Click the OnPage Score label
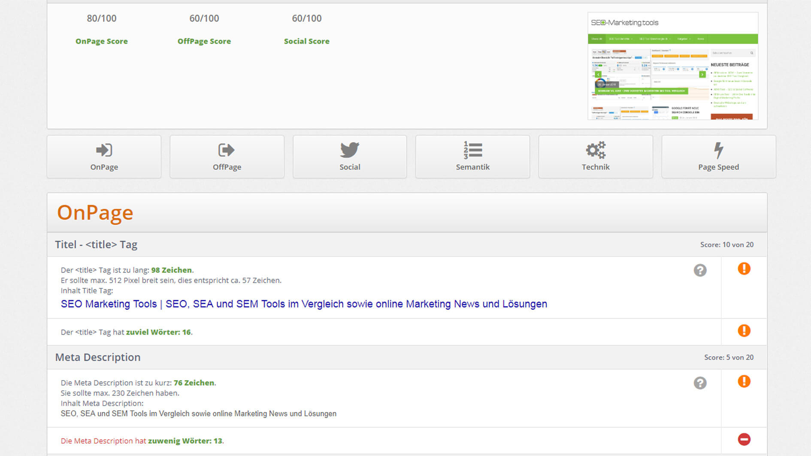The image size is (811, 456). click(102, 41)
